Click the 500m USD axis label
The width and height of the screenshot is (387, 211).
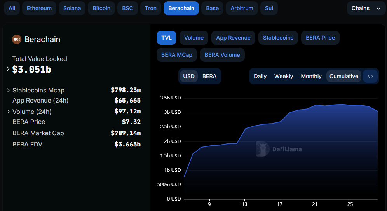(x=169, y=184)
